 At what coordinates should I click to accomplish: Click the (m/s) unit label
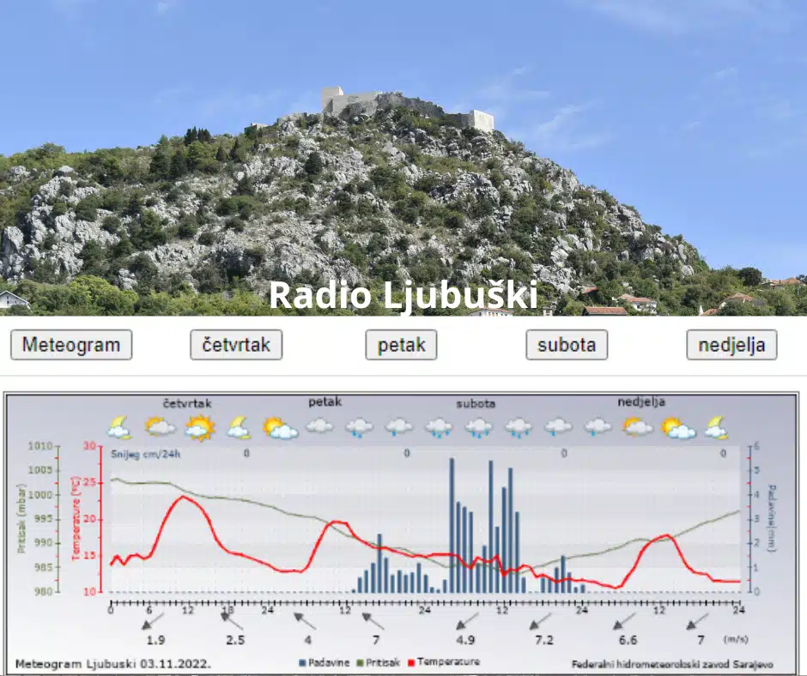[x=736, y=639]
